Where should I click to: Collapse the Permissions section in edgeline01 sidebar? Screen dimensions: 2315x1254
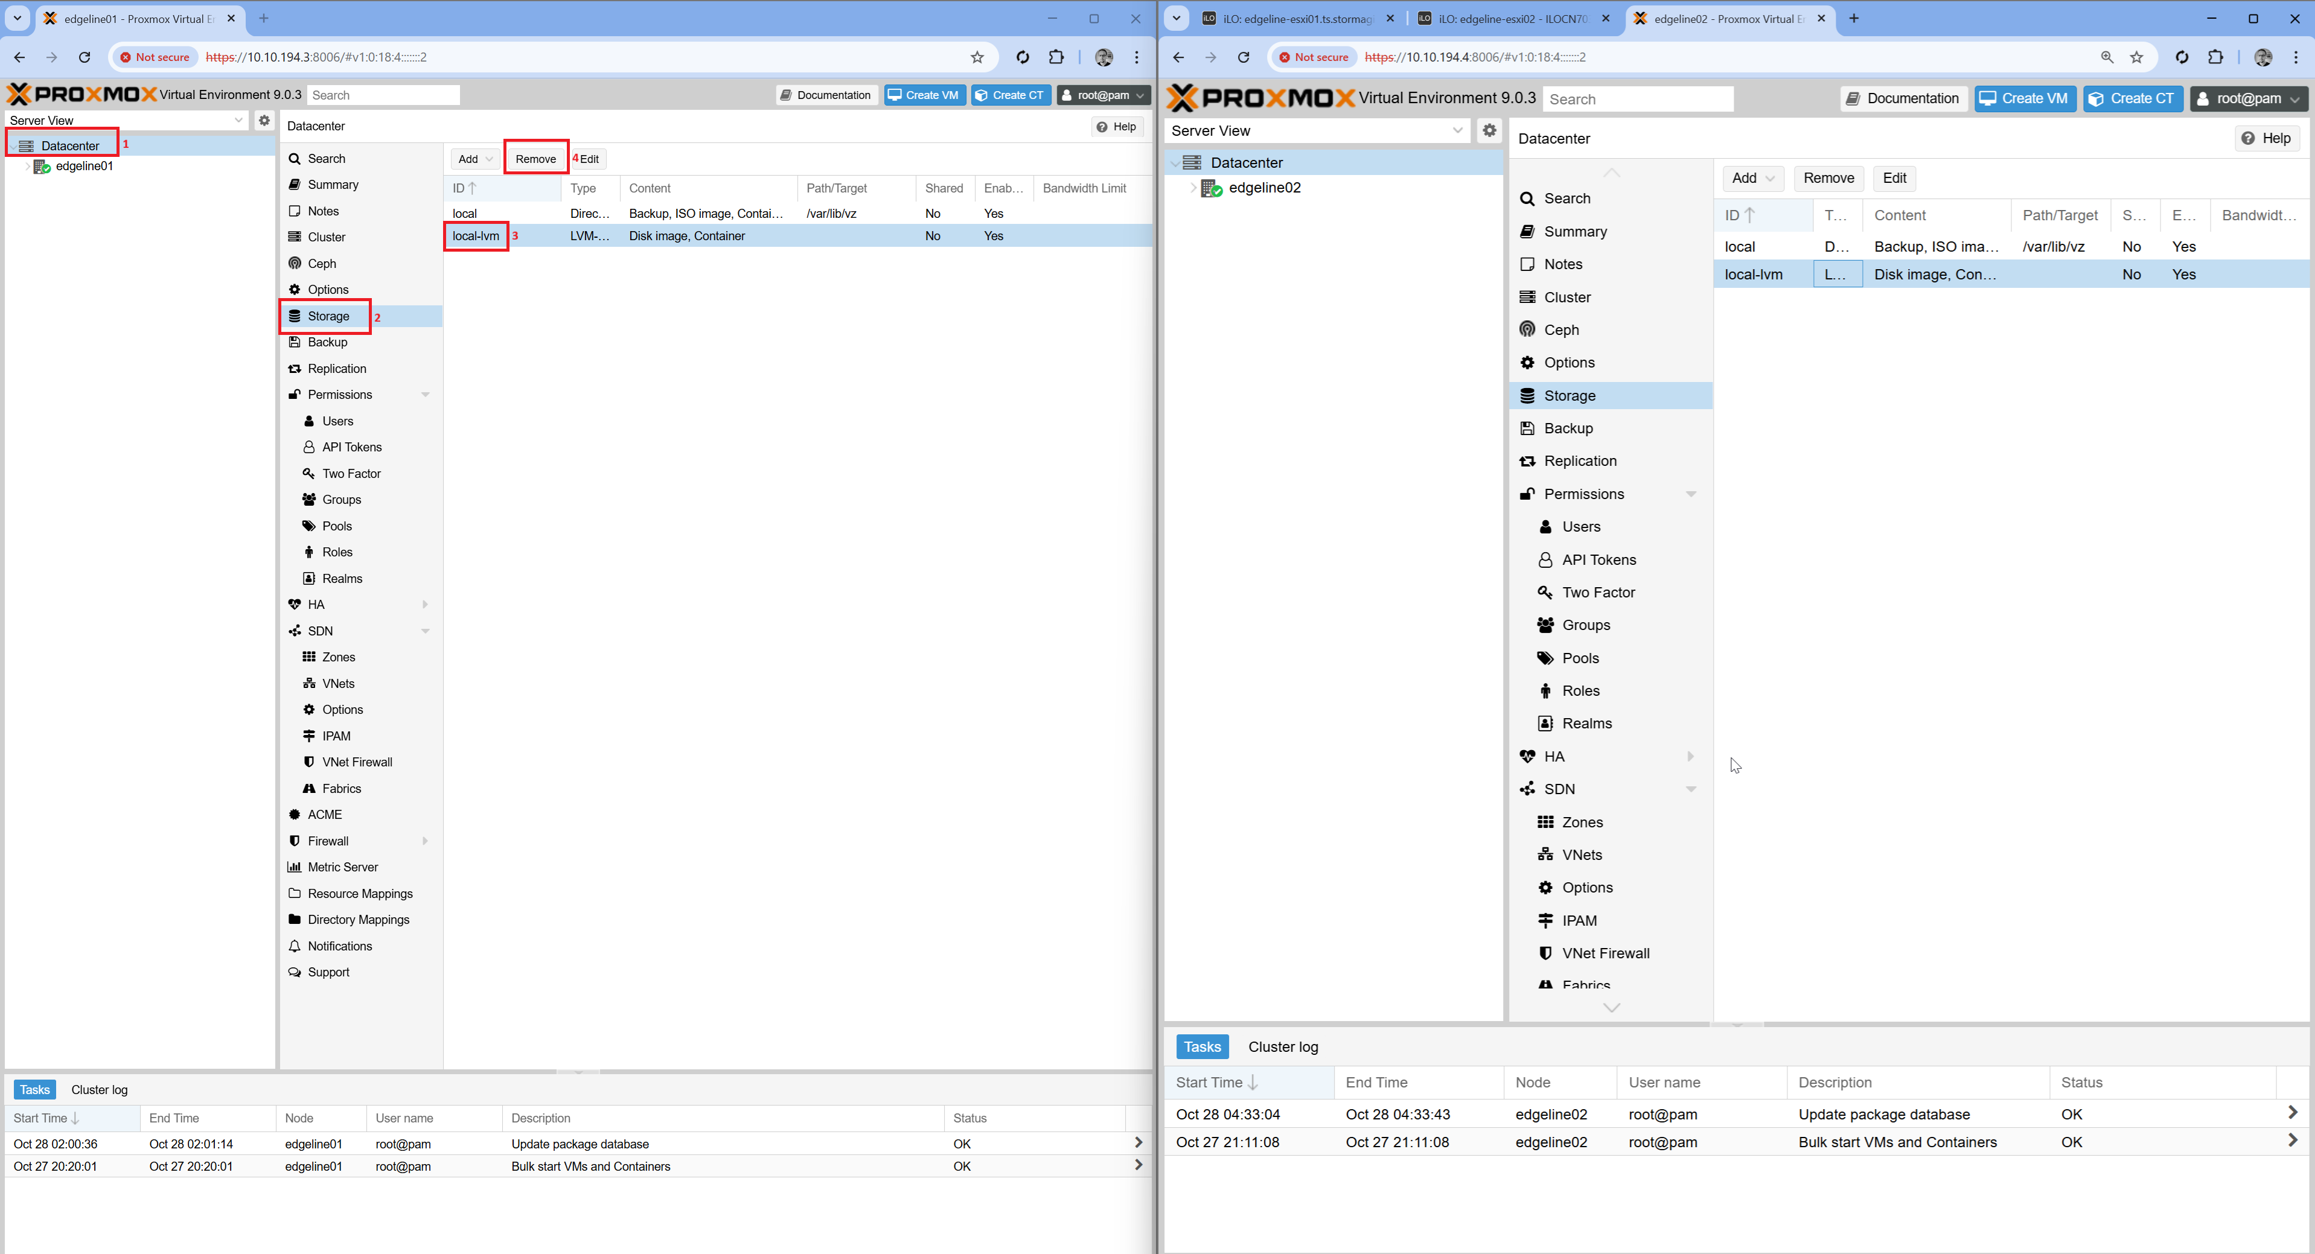(x=425, y=394)
